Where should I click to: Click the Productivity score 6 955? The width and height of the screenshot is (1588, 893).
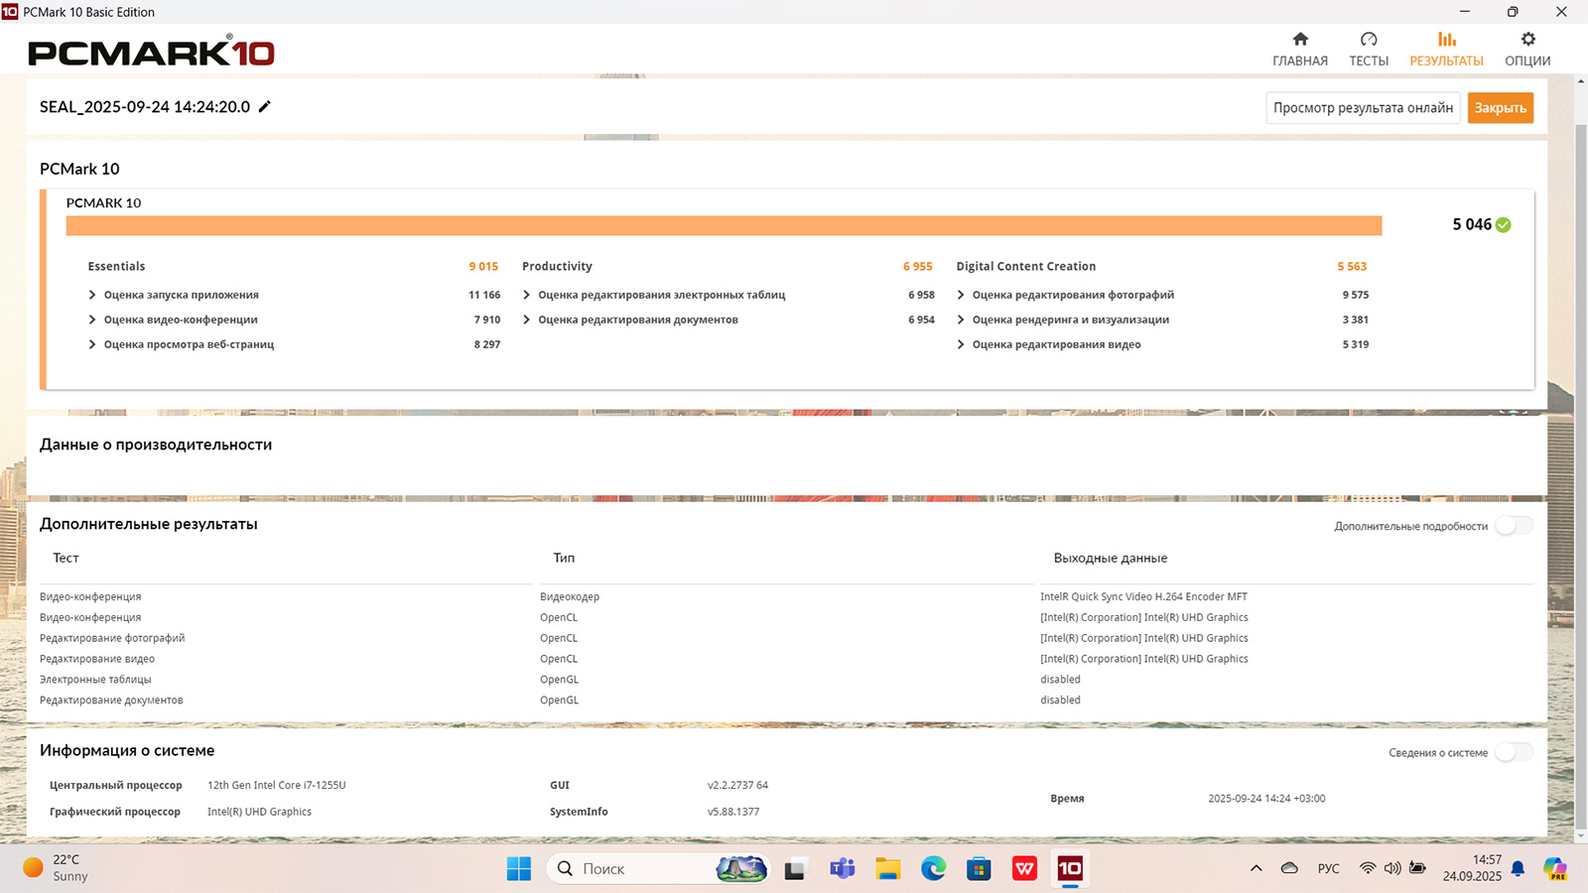[918, 266]
